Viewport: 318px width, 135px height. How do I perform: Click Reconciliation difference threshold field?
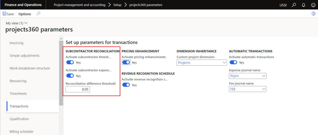(x=78, y=89)
